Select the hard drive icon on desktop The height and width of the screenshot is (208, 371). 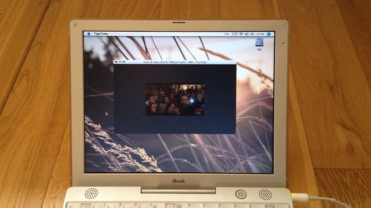pos(259,43)
